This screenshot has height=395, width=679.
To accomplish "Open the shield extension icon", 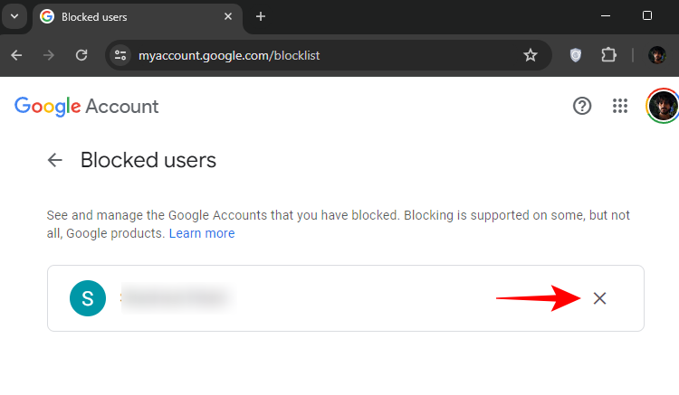I will pyautogui.click(x=575, y=55).
